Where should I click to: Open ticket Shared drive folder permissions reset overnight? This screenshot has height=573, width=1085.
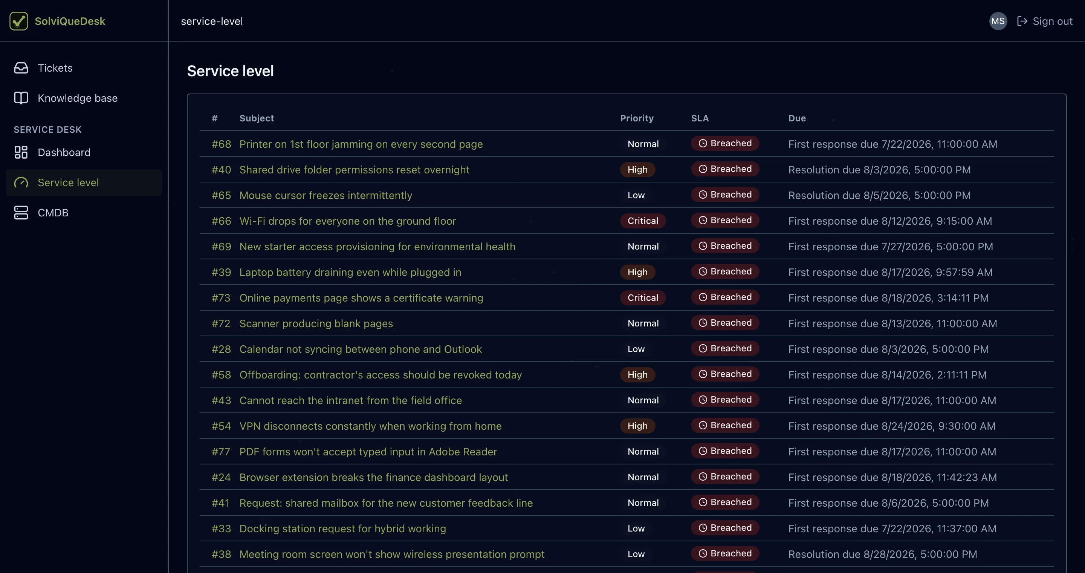click(x=354, y=170)
